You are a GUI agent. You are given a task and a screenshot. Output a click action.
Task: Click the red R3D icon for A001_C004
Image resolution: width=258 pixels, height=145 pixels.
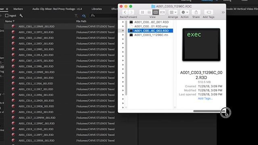tap(13, 43)
